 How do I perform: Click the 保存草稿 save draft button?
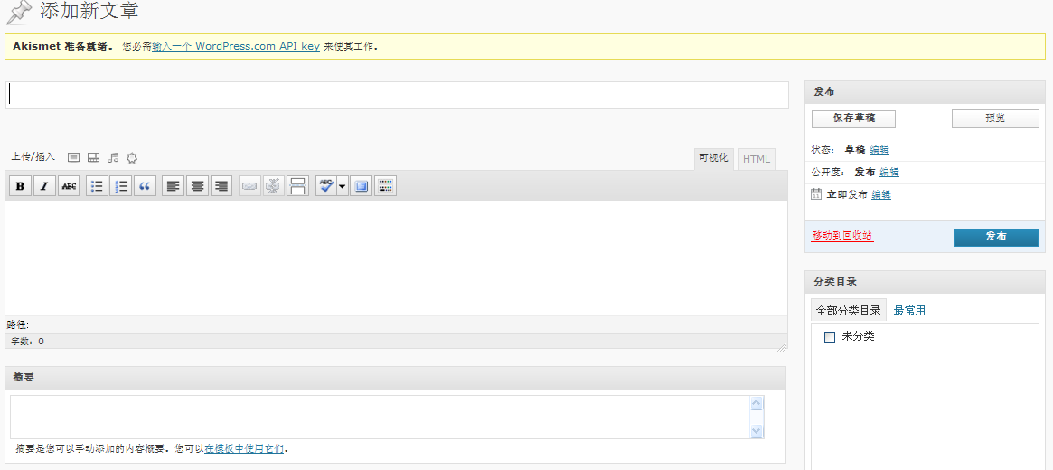(x=853, y=118)
